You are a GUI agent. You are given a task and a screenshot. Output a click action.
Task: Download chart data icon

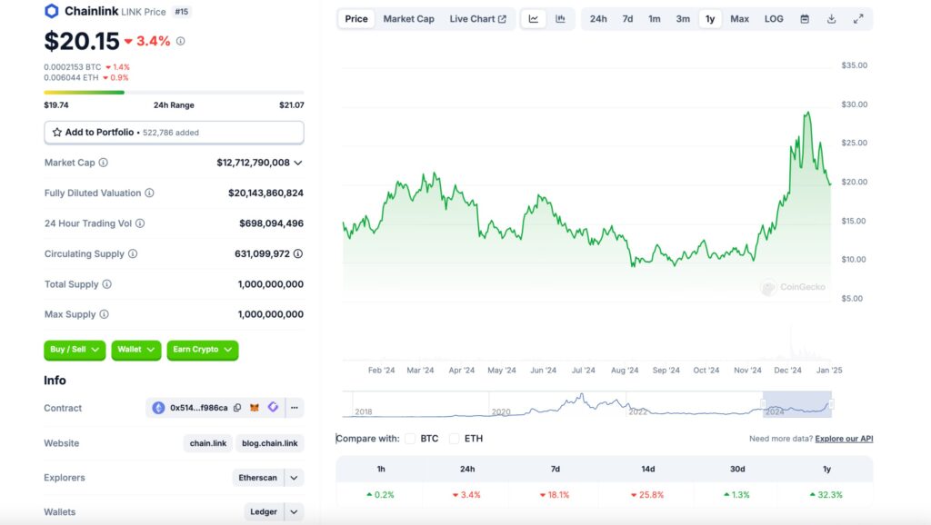click(831, 19)
